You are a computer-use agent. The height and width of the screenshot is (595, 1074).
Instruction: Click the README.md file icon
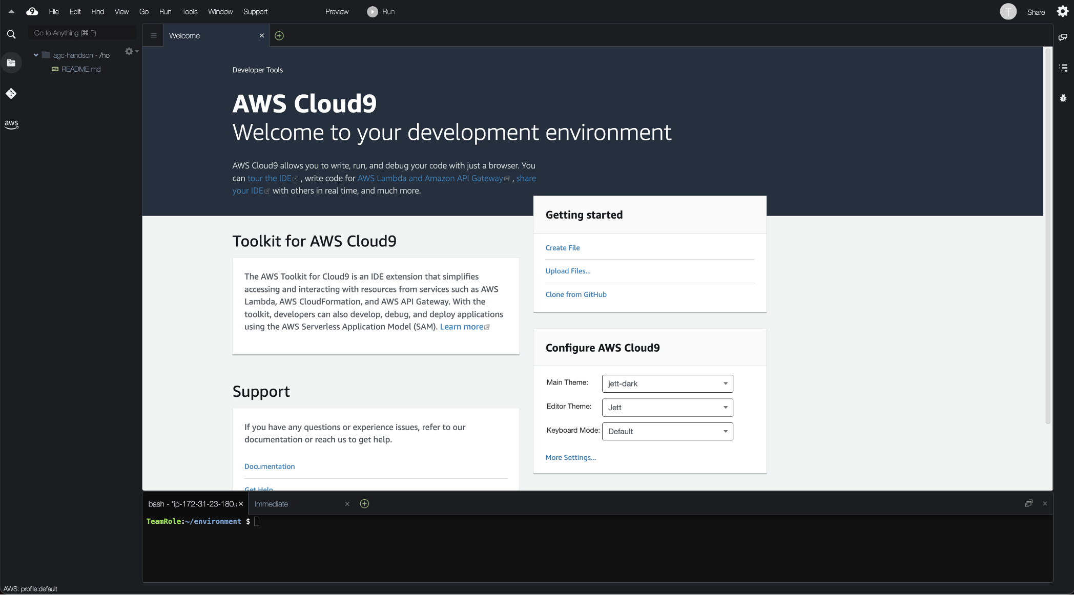click(55, 69)
